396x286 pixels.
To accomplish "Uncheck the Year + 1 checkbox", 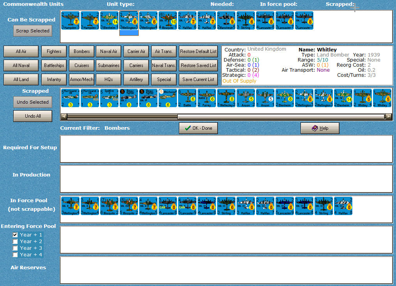I will point(15,235).
